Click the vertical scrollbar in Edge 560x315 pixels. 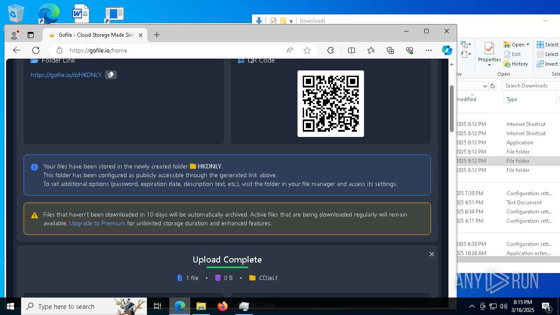451,108
